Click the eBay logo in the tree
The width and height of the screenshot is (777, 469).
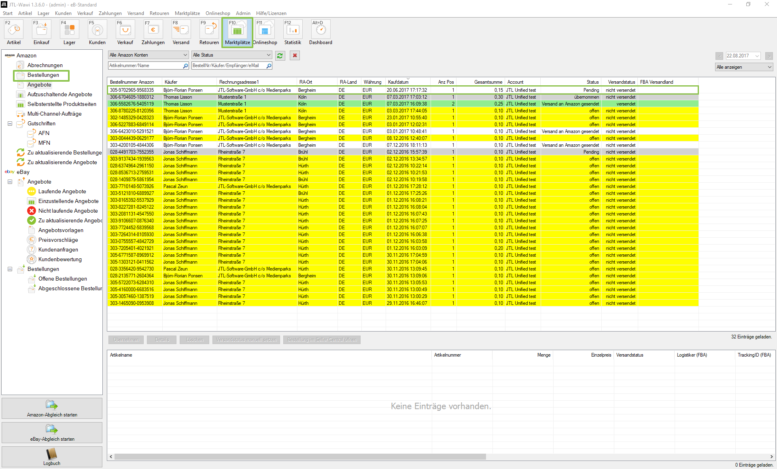(x=10, y=172)
